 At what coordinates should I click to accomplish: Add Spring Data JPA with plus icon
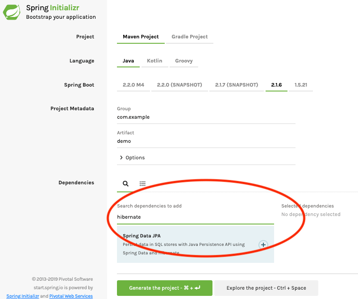263,245
